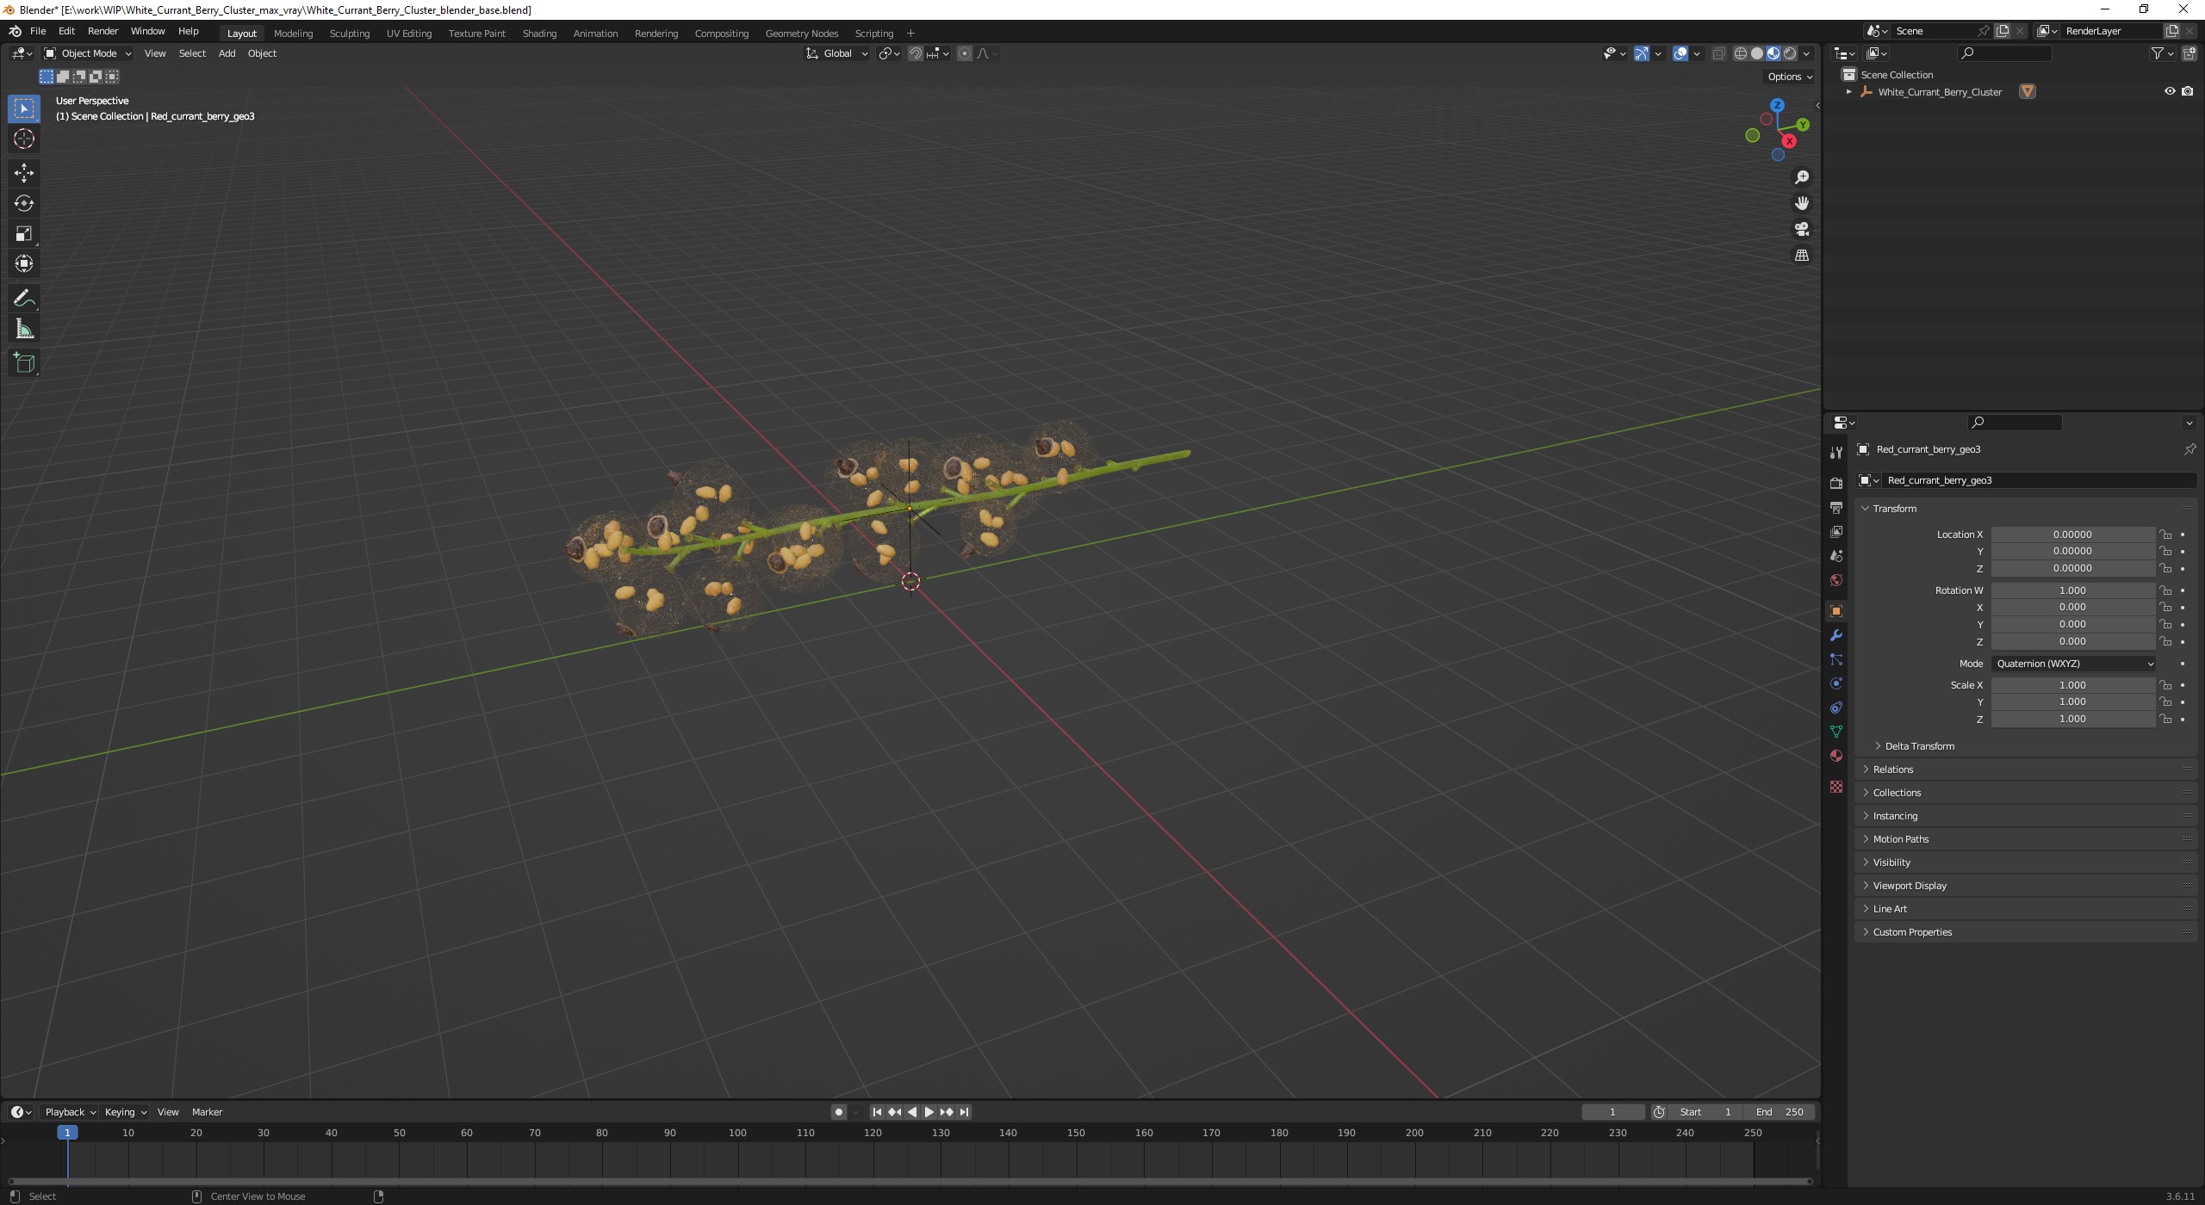This screenshot has height=1205, width=2205.
Task: Toggle auto keying record button
Action: point(838,1112)
